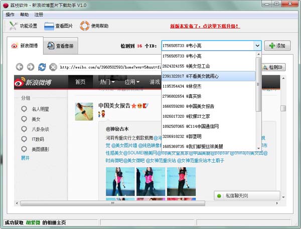
Task: Select the 美女 group option
Action: (36, 119)
